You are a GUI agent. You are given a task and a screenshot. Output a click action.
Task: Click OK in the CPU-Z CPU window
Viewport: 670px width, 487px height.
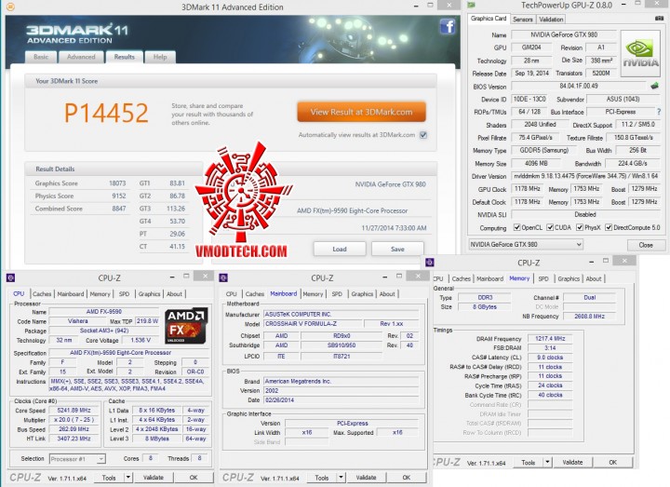click(194, 477)
